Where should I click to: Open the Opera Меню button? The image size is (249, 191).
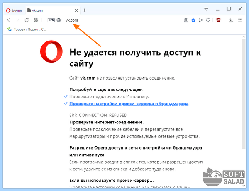(14, 10)
